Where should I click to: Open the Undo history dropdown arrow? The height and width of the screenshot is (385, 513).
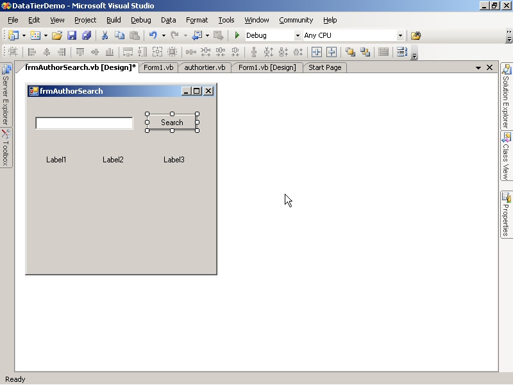(164, 35)
